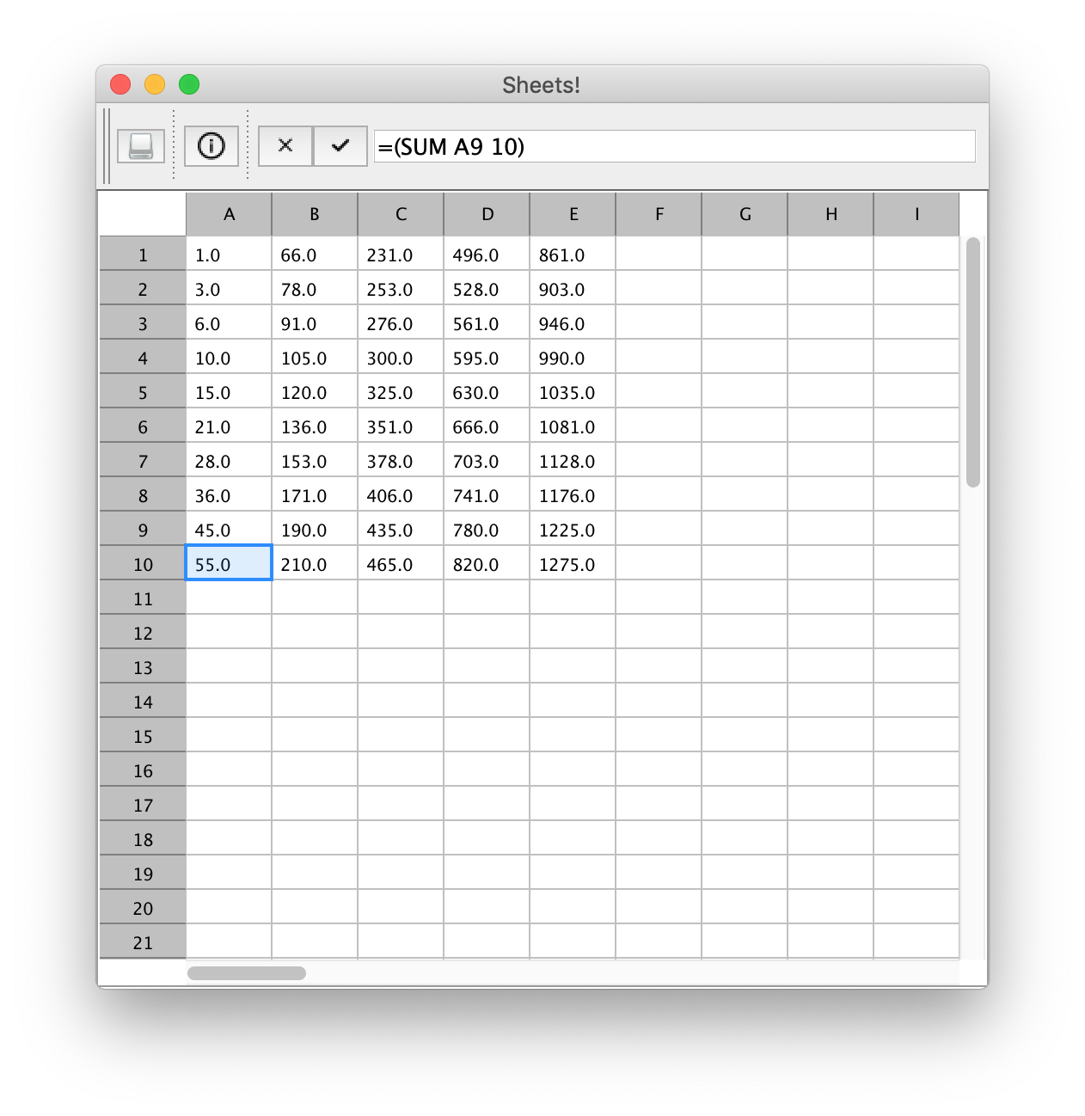
Task: Select cell containing 120.0
Action: click(x=315, y=392)
